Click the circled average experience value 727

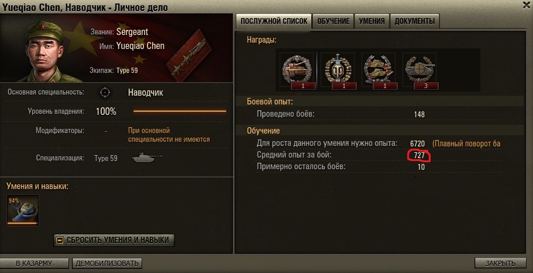coord(419,156)
